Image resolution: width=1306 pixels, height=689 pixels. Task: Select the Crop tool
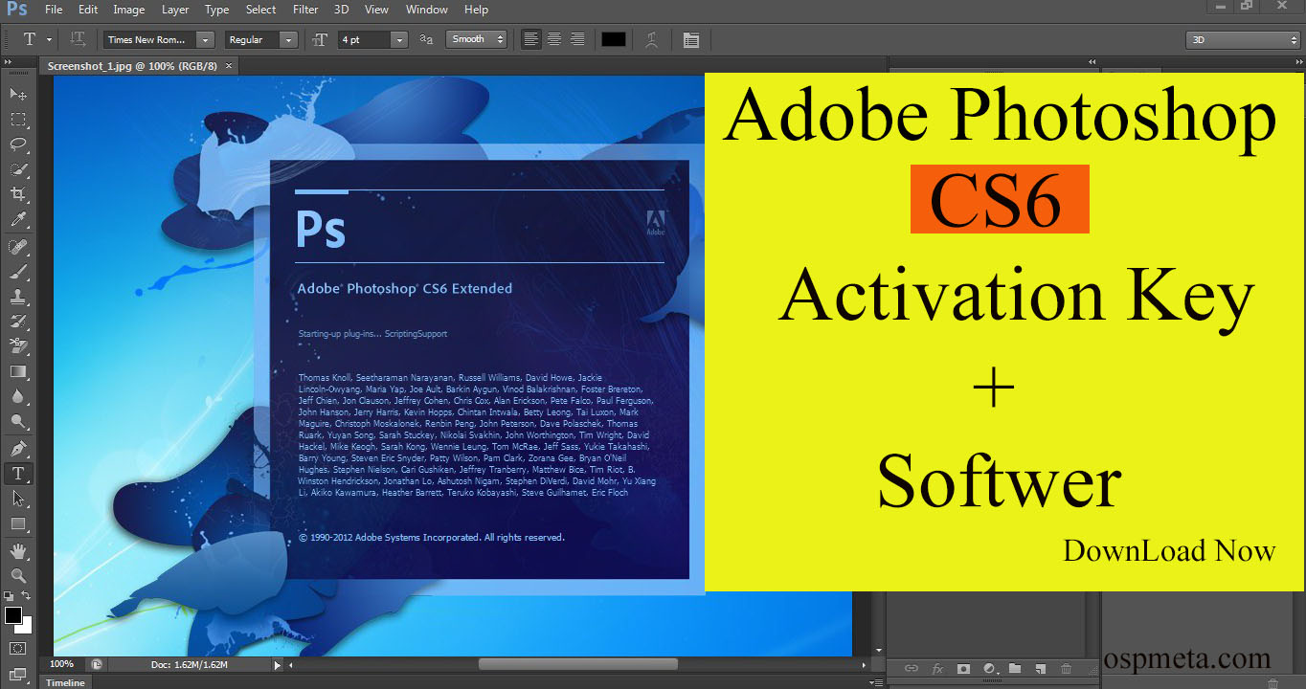[x=17, y=194]
